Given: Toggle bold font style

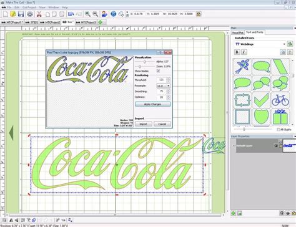Looking at the screenshot, I should [237, 52].
